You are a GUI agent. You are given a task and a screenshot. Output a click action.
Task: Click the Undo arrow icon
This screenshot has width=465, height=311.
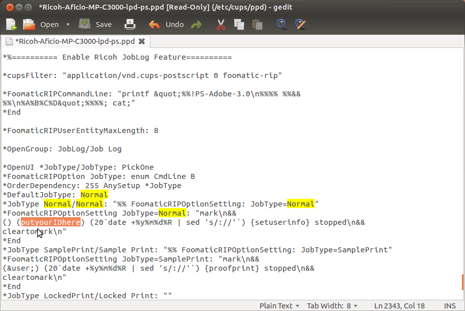click(x=154, y=24)
